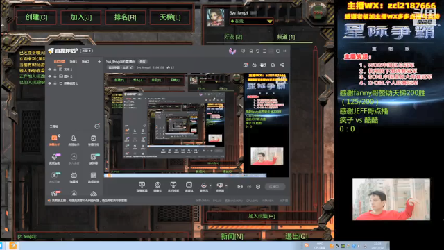The width and height of the screenshot is (444, 250).
Task: Click the game chat input field
Action: coord(102,236)
